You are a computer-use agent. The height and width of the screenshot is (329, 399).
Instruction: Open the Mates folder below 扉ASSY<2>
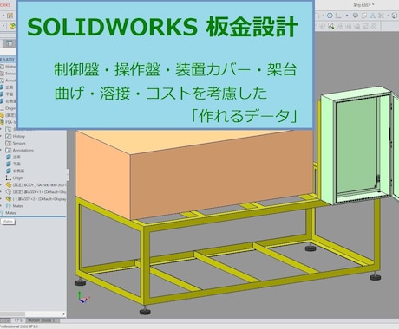(14, 206)
